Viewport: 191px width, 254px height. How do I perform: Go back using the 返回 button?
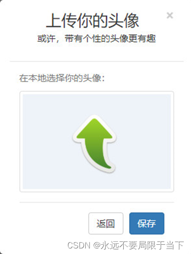(x=106, y=223)
